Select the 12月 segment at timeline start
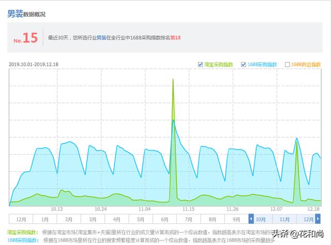Viewport: 331px width, 245px height. click(x=21, y=219)
